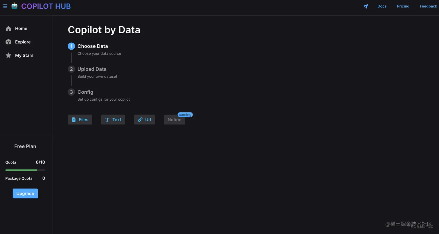The height and width of the screenshot is (234, 439).
Task: Click the Home house icon
Action: [x=8, y=28]
